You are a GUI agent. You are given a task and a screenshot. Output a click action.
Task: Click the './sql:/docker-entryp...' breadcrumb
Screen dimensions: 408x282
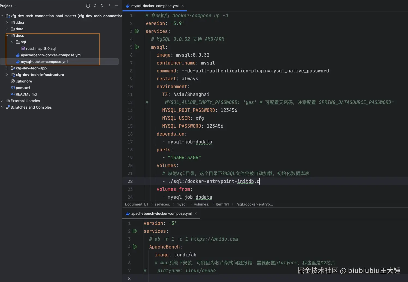(x=254, y=204)
